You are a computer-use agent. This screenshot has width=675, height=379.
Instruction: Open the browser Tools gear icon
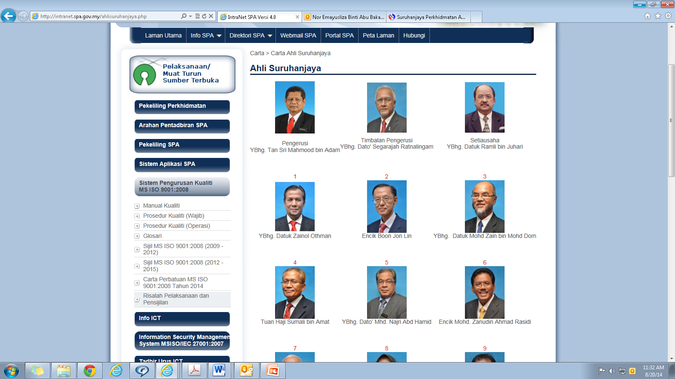coord(668,16)
